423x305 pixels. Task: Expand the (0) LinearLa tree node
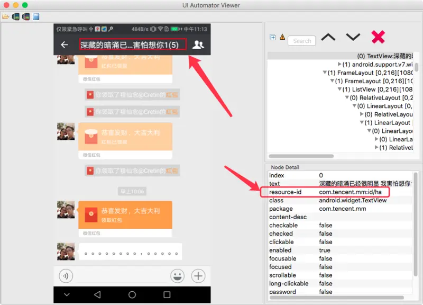tap(376, 139)
